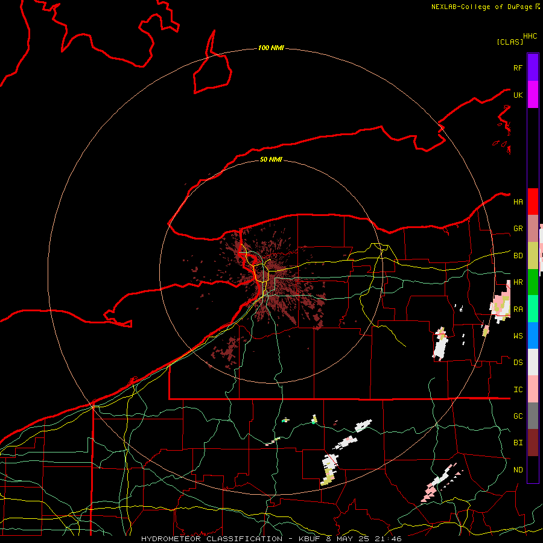Click the 'HHC' product code text
This screenshot has width=543, height=543.
pyautogui.click(x=530, y=36)
